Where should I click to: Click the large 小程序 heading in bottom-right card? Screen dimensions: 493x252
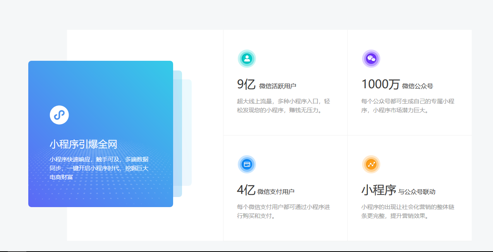coord(379,190)
